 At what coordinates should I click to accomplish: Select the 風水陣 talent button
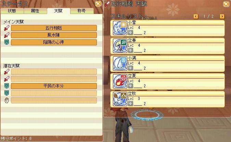pyautogui.click(x=54, y=35)
